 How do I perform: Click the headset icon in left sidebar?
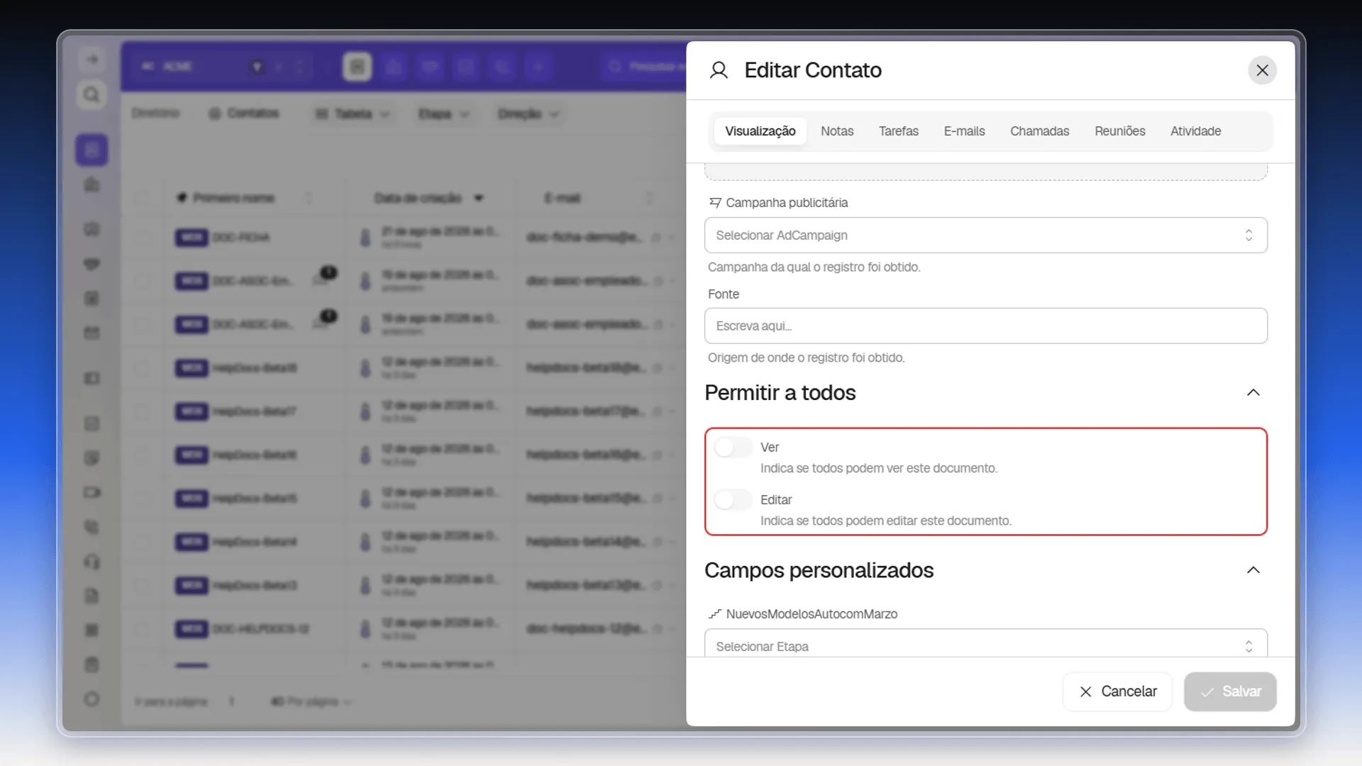(x=92, y=562)
